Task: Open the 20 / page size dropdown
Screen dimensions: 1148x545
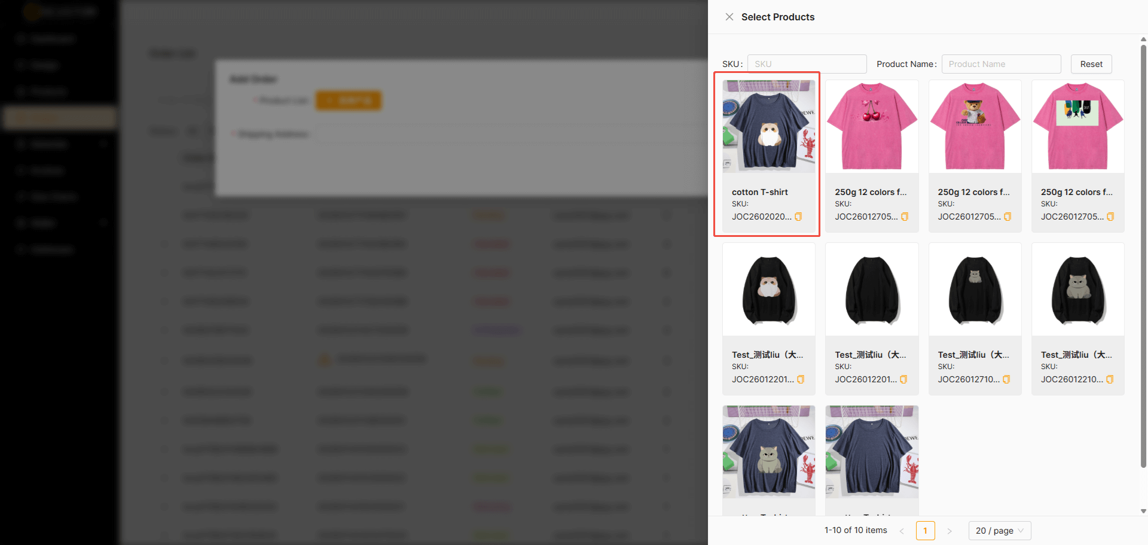Action: coord(999,531)
